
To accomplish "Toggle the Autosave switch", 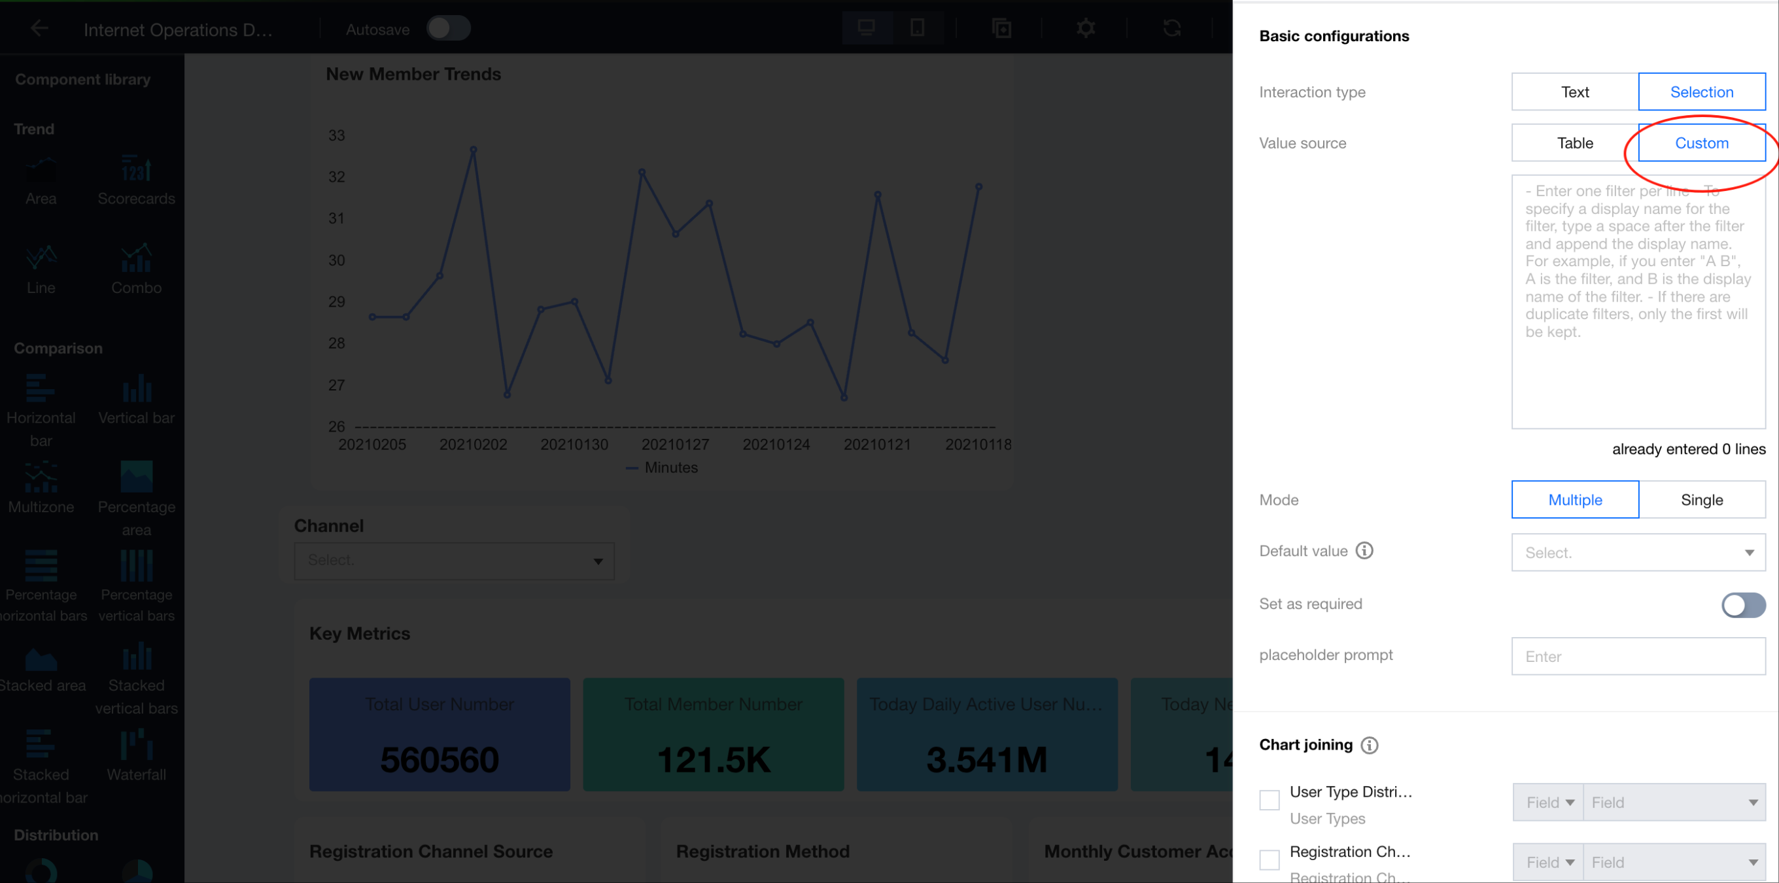I will pos(447,29).
